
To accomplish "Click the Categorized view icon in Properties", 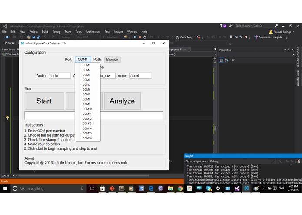I will 222,60.
